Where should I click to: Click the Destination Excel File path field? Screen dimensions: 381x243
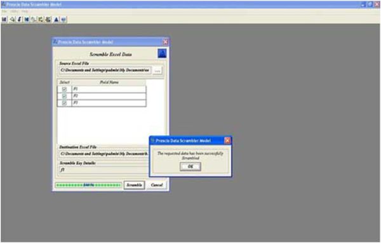pos(104,154)
